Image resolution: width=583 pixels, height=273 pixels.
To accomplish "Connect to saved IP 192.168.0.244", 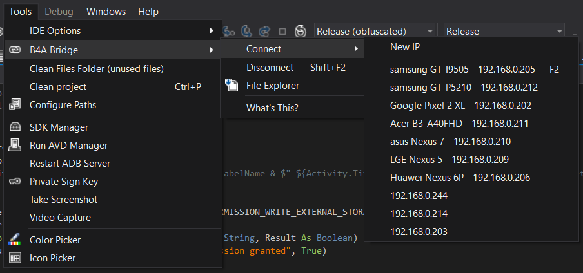I will coord(419,195).
